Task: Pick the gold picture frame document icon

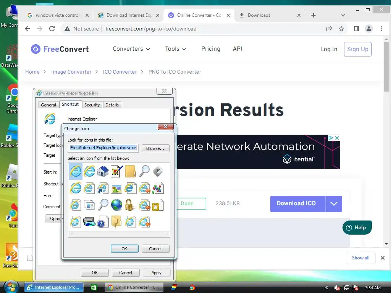Action: [x=158, y=205]
